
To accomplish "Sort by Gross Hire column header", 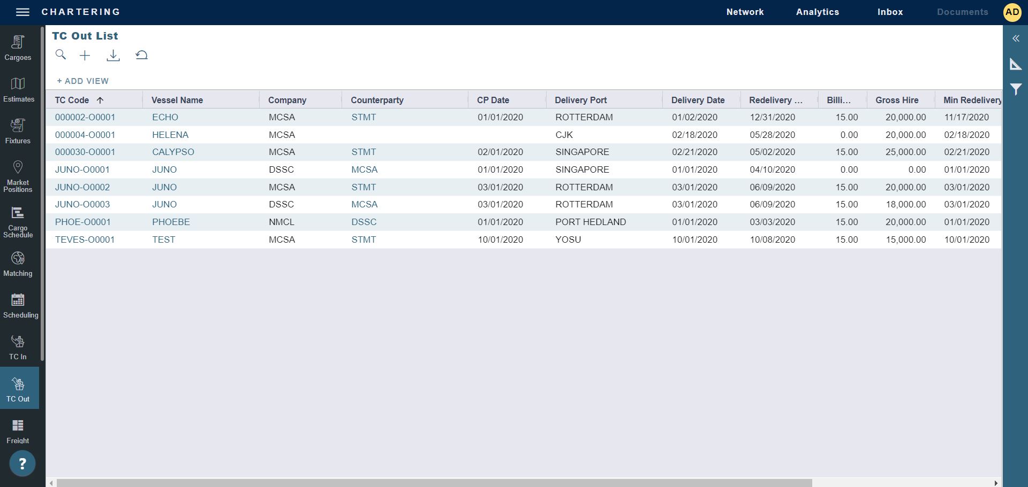I will pyautogui.click(x=896, y=100).
